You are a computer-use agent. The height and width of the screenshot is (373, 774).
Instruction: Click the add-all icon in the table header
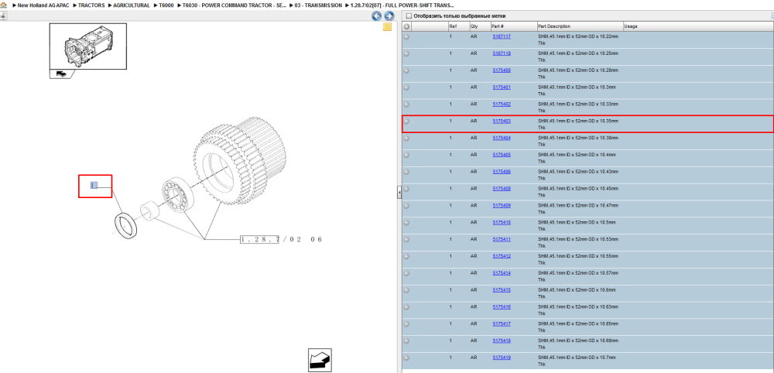[x=407, y=26]
